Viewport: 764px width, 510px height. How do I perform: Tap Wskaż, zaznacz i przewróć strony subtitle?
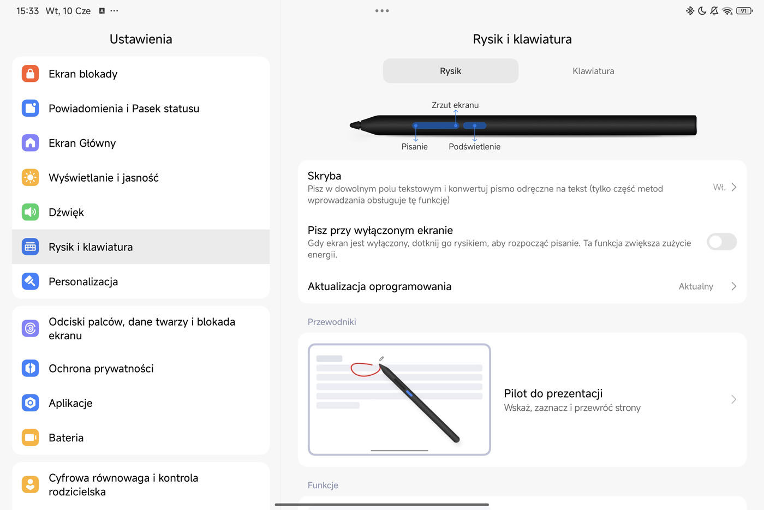pos(572,407)
